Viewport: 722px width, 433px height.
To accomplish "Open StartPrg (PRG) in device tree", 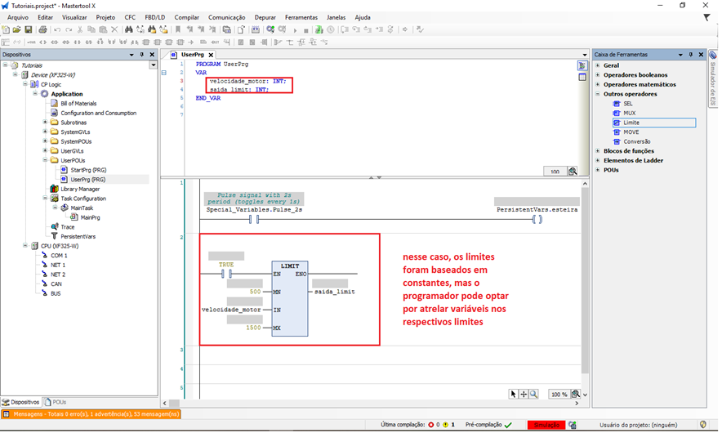I will [87, 170].
